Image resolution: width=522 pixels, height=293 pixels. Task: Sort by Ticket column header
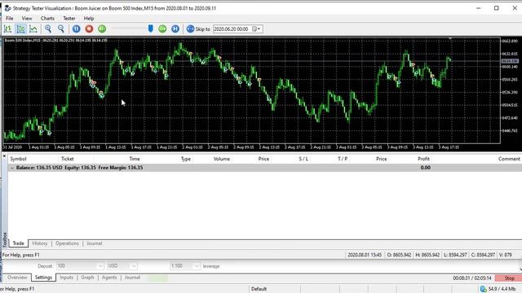click(67, 159)
